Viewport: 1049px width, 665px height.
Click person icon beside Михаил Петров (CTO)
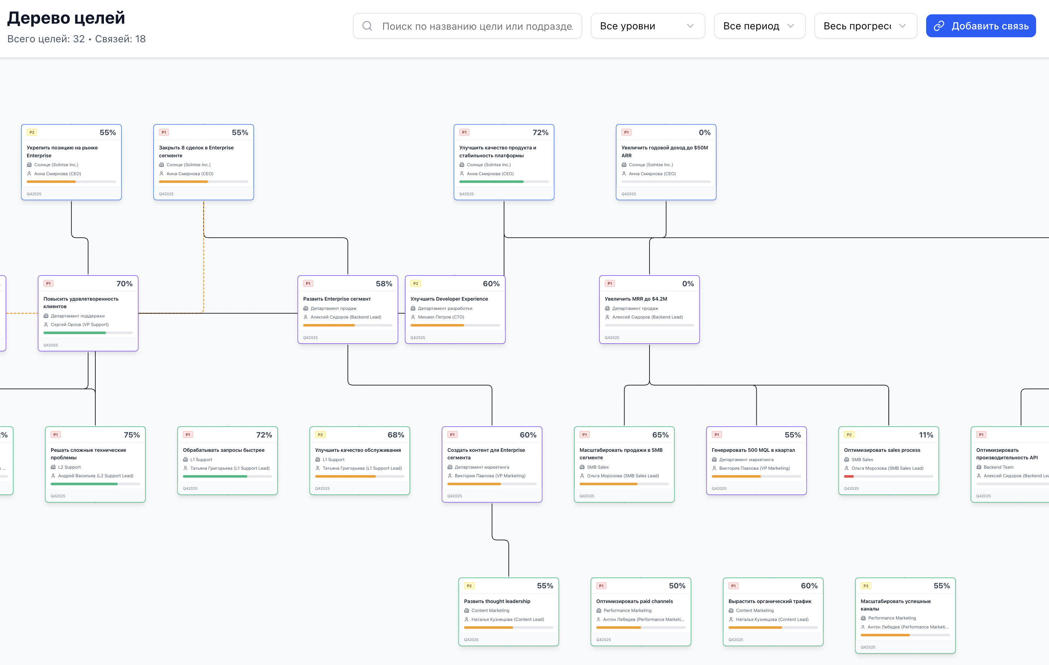tap(413, 317)
